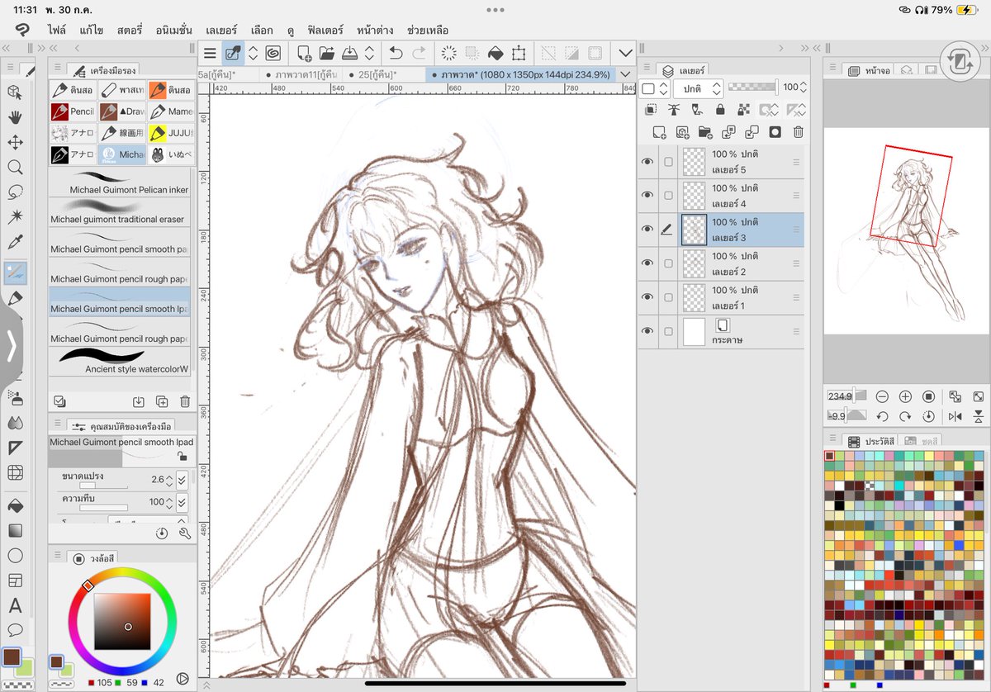The width and height of the screenshot is (991, 692).
Task: Click Merge with layer below icon
Action: (x=752, y=132)
